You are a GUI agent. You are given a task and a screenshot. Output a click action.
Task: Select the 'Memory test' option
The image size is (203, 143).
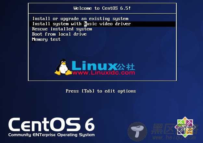46,39
